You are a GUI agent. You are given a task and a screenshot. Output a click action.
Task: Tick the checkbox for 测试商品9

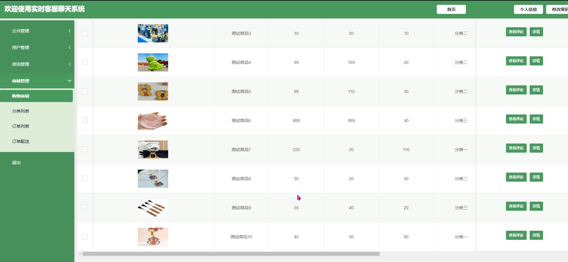85,208
